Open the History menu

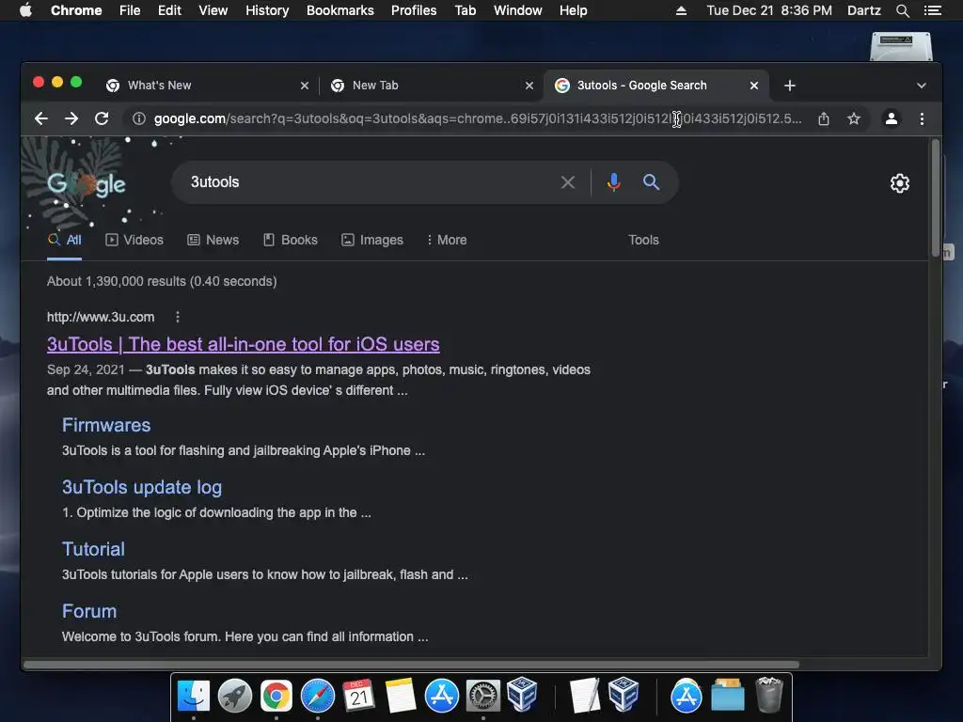267,10
